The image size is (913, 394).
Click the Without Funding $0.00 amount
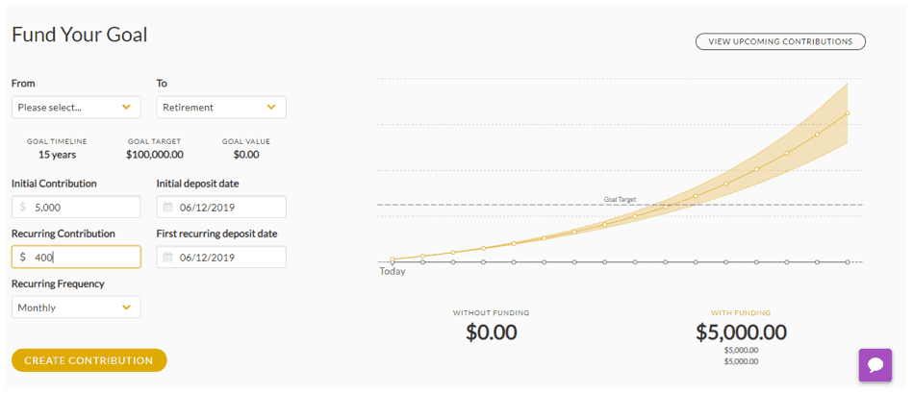pos(492,332)
